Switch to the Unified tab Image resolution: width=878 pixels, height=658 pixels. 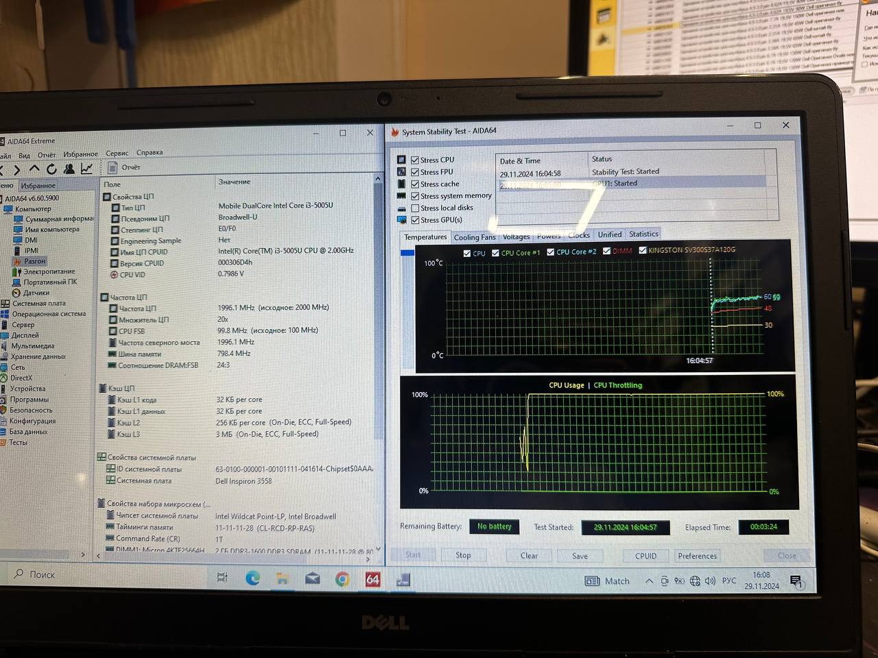pos(609,234)
